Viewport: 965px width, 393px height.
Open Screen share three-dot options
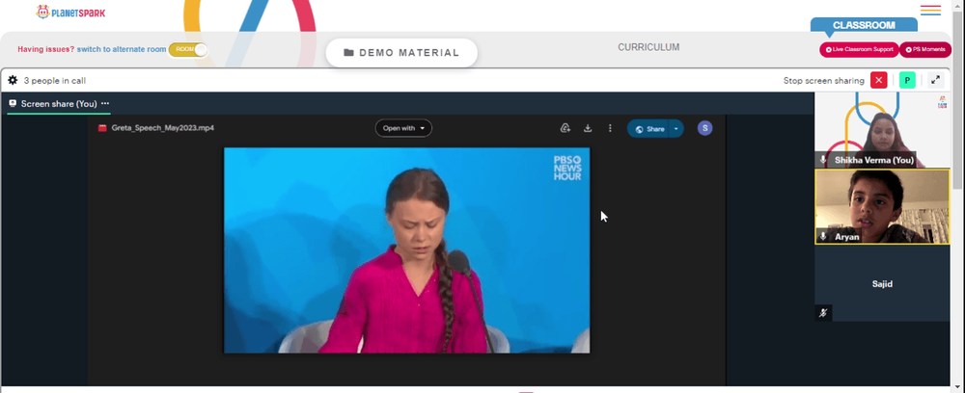pos(105,104)
